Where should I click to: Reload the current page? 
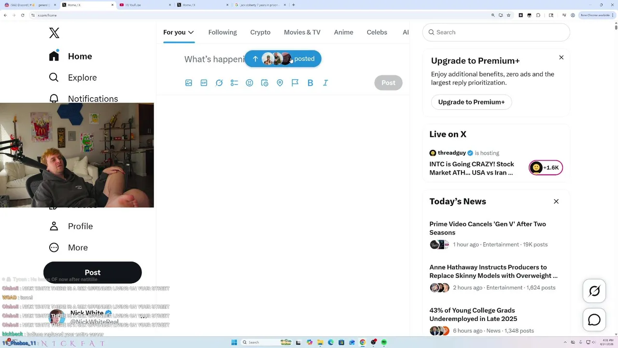[22, 15]
